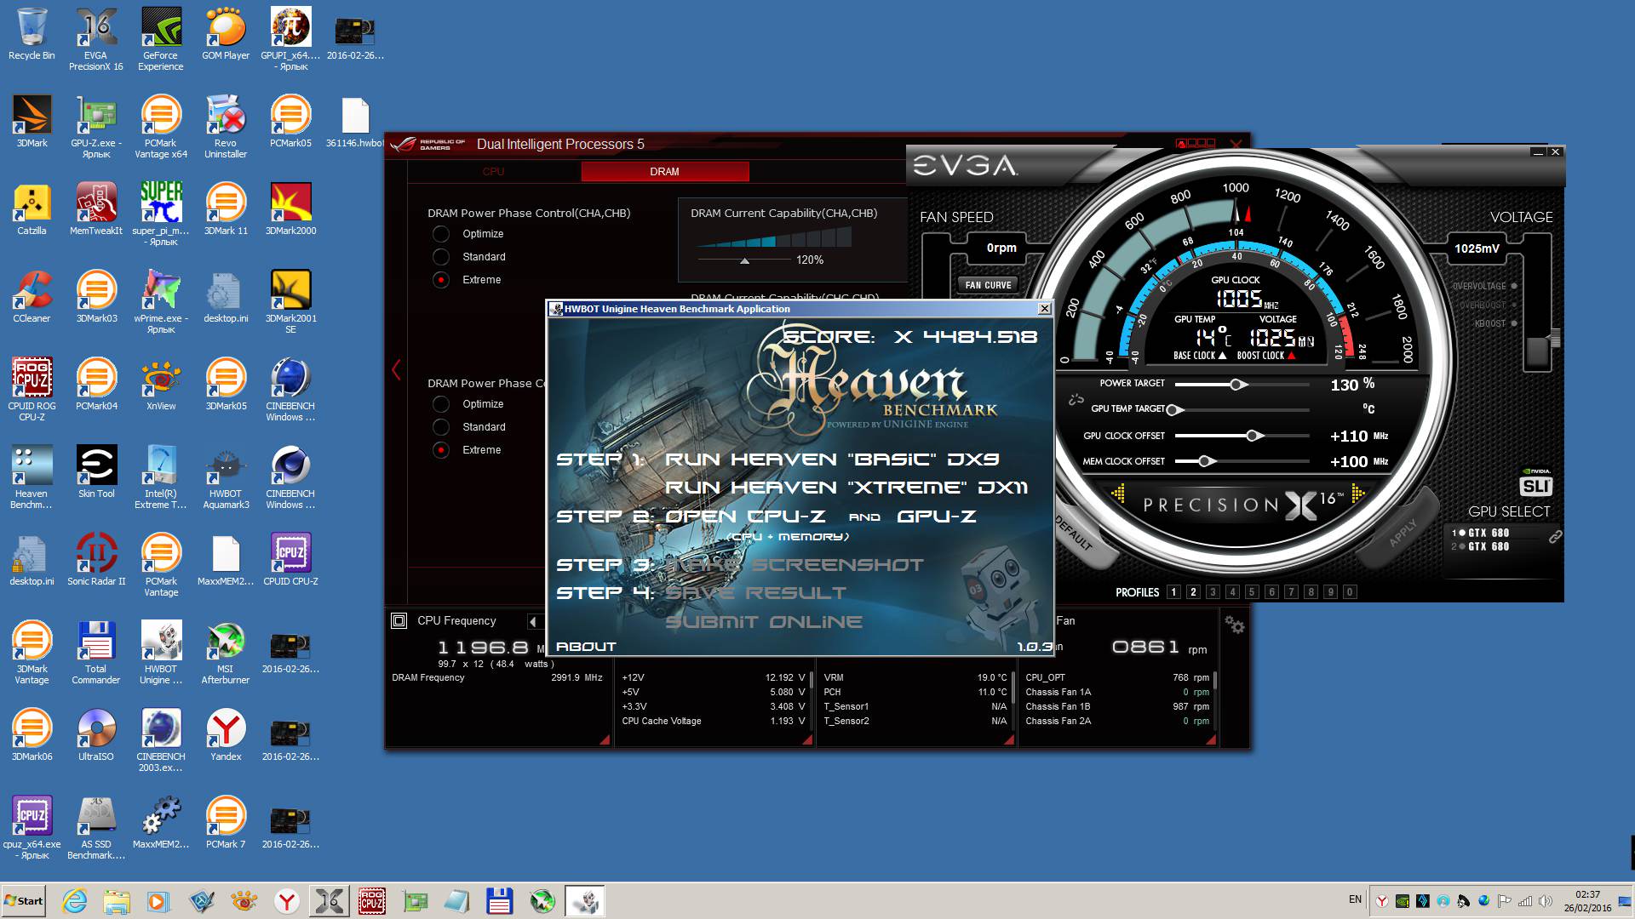Switch to the CPU tab

(493, 172)
